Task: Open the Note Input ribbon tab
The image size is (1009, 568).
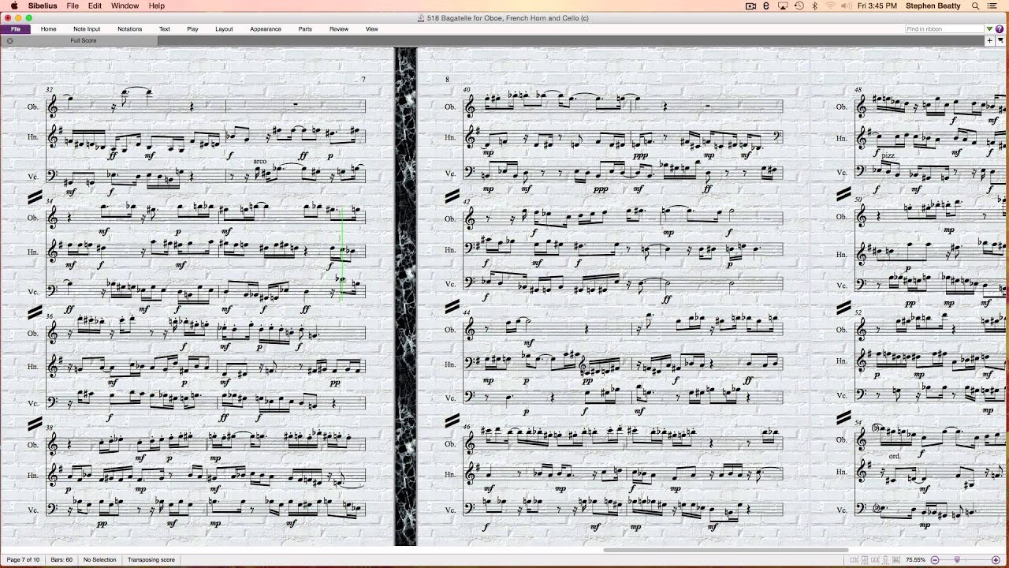Action: (x=87, y=29)
